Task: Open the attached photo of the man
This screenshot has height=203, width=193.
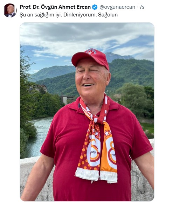Action: 87,112
